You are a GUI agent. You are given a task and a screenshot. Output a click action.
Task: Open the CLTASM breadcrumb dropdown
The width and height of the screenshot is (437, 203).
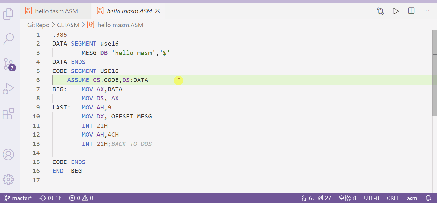pyautogui.click(x=68, y=25)
